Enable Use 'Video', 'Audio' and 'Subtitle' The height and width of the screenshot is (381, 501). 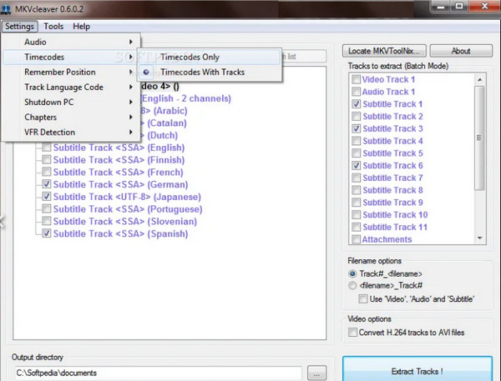click(x=363, y=299)
